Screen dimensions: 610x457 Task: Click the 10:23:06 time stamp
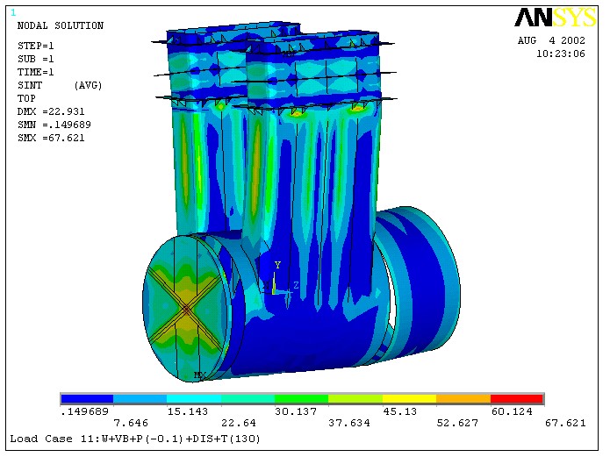click(x=560, y=54)
